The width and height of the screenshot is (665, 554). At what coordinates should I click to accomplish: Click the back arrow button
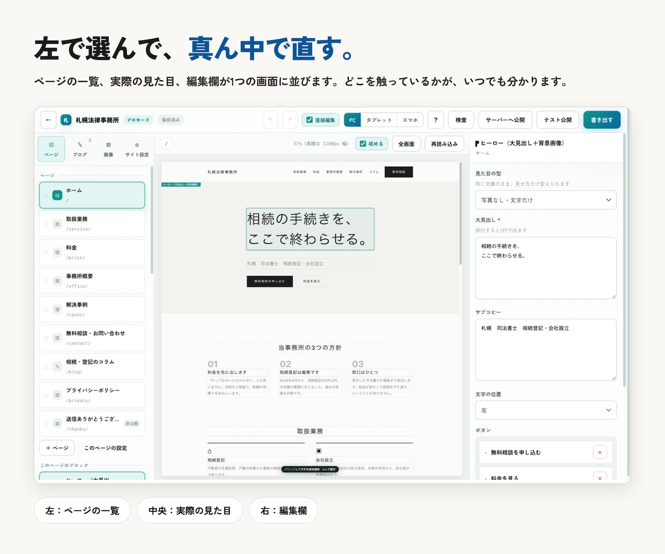tap(48, 120)
